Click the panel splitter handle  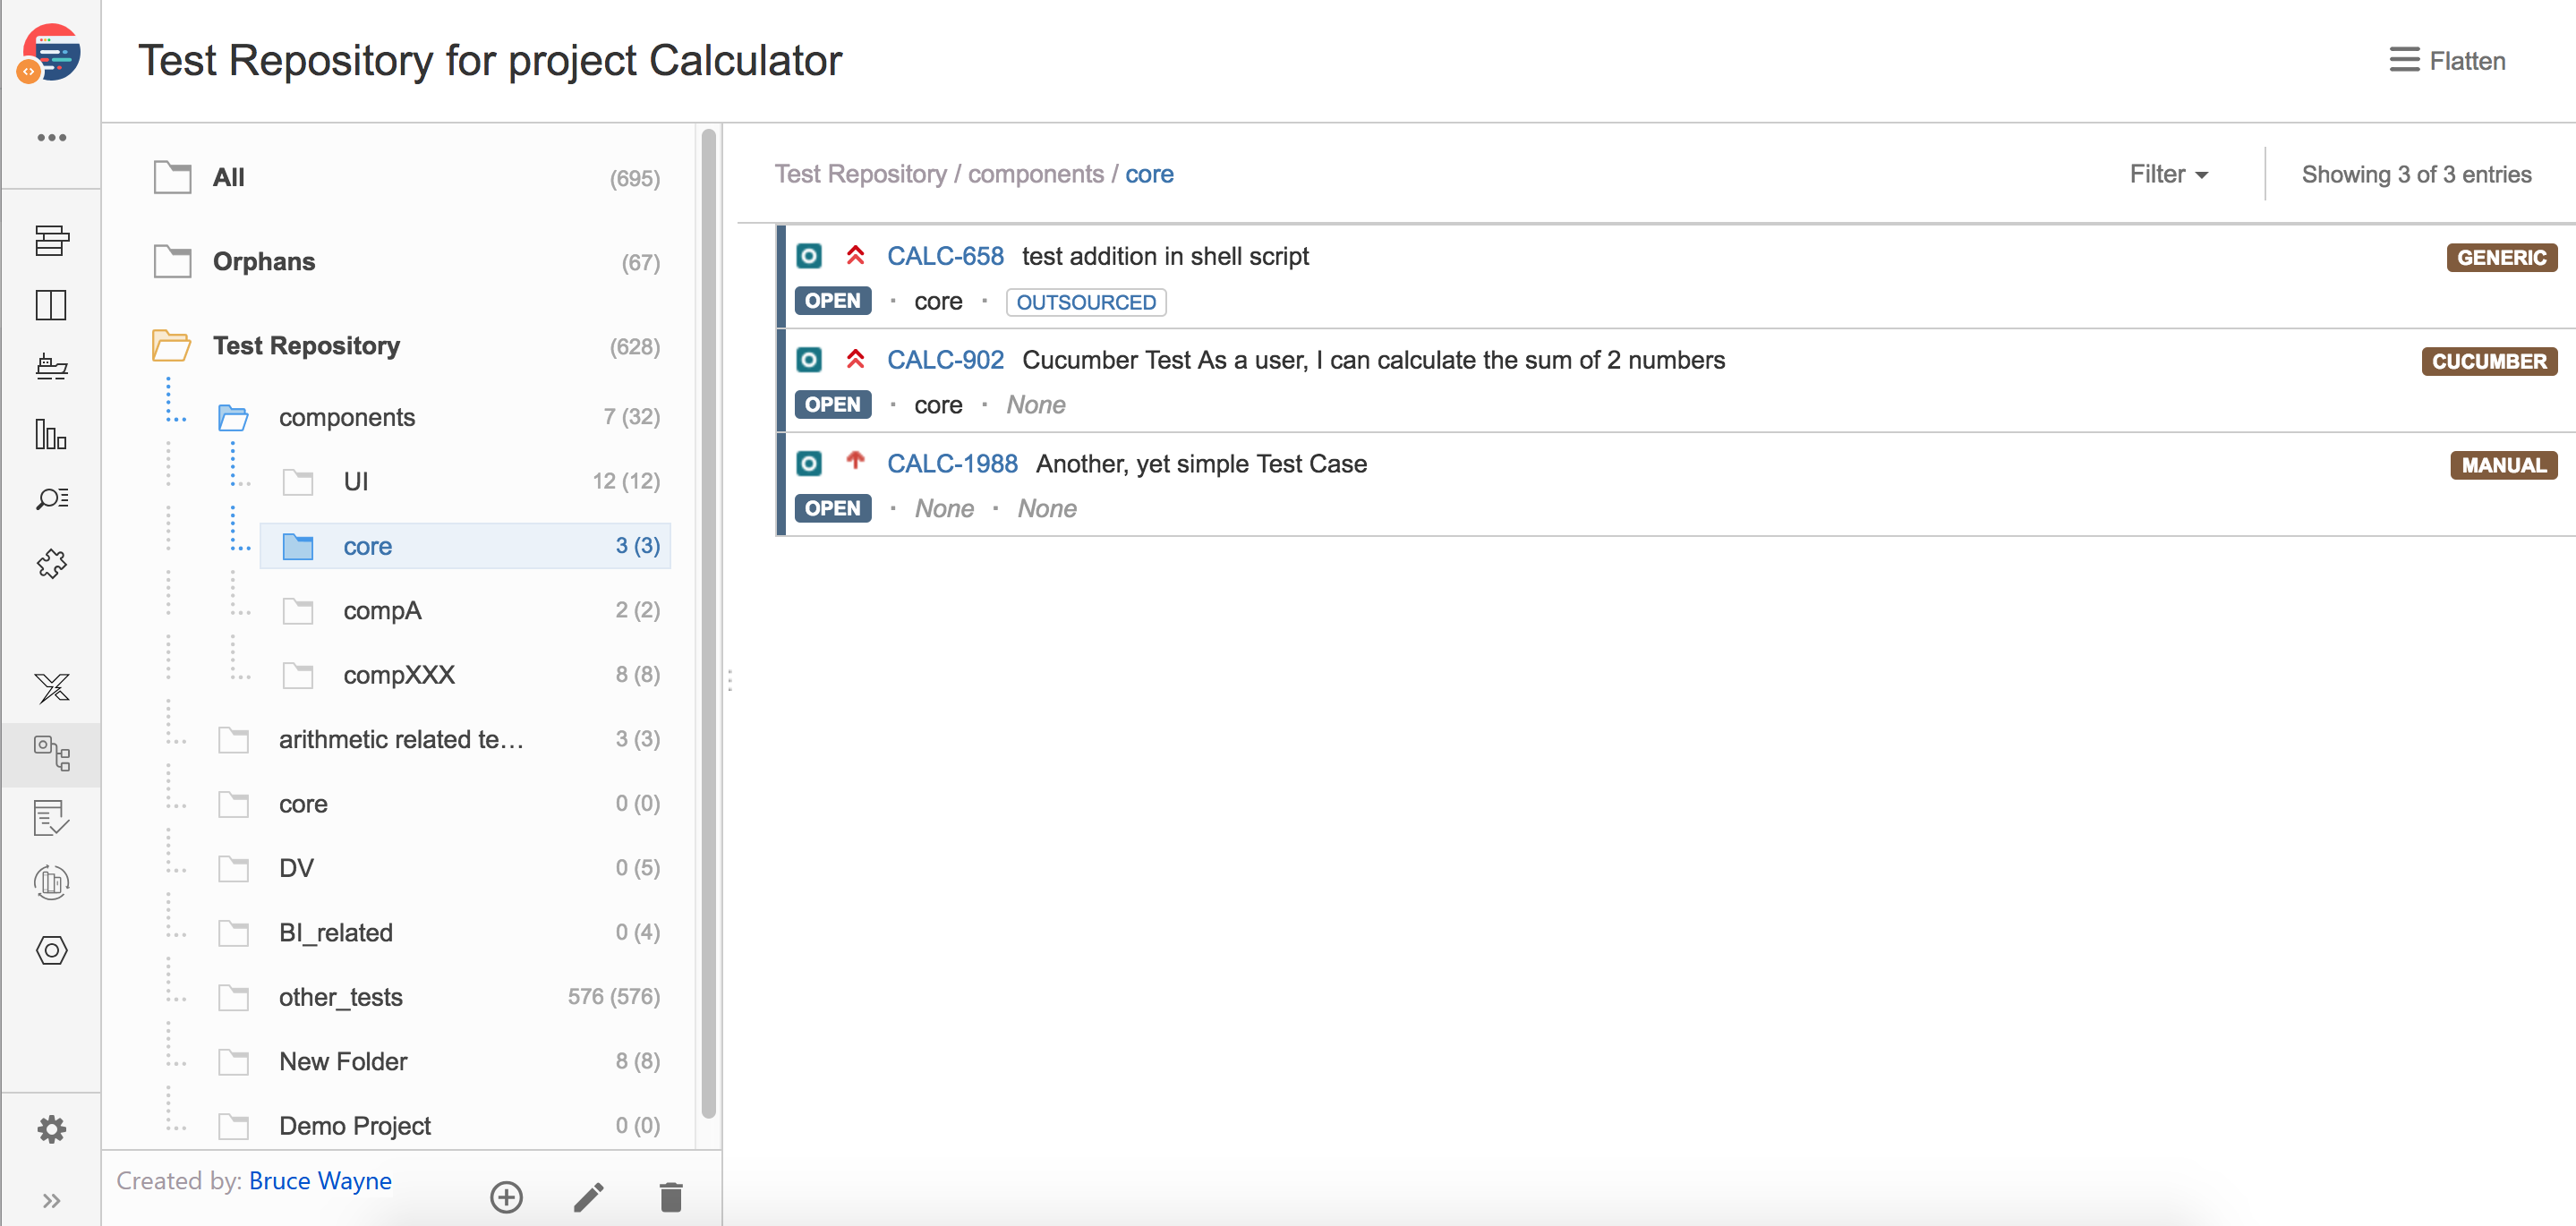point(730,680)
